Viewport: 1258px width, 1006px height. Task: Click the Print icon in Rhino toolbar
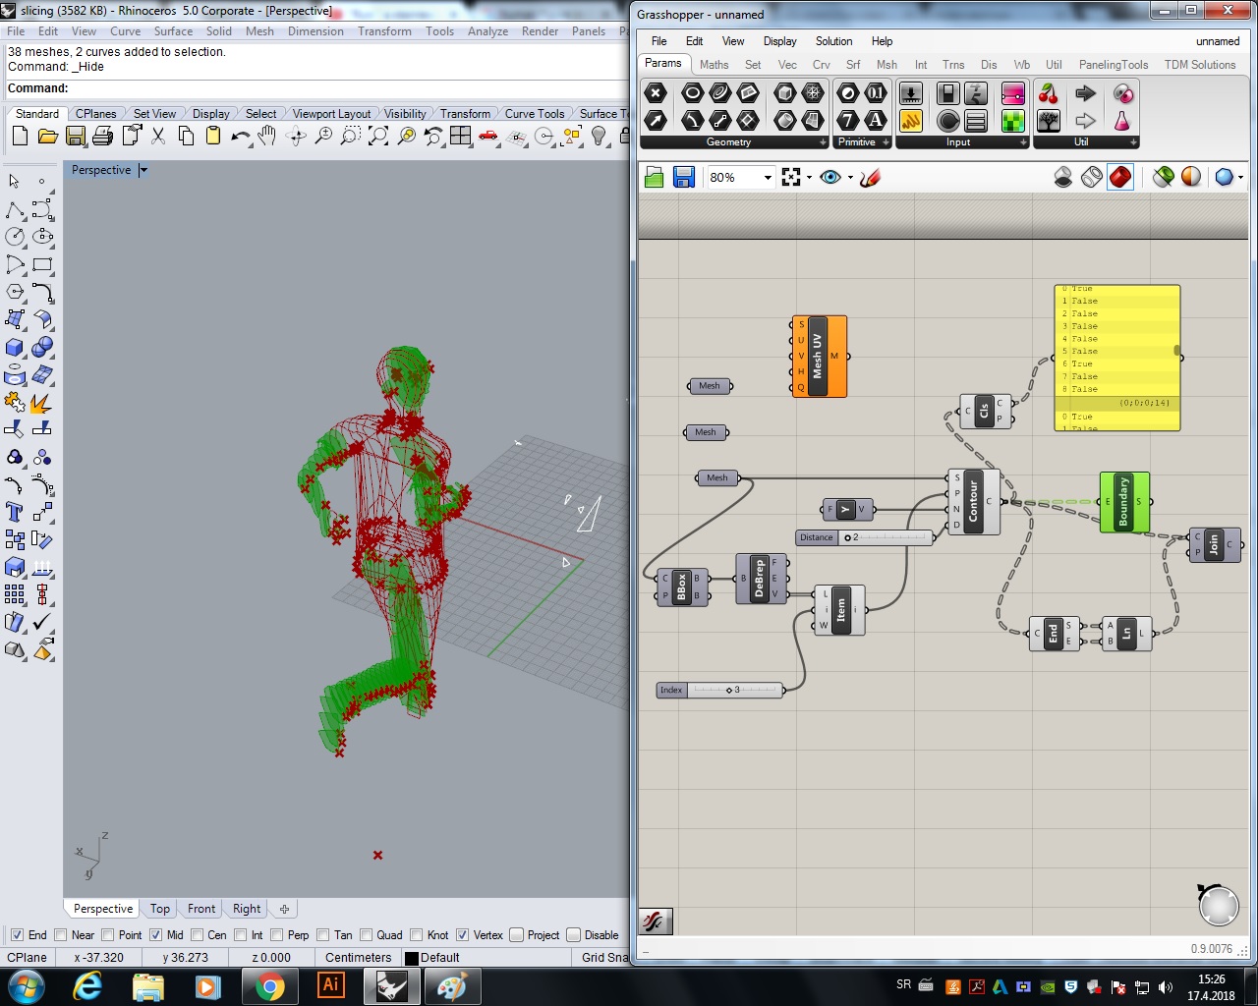point(102,137)
